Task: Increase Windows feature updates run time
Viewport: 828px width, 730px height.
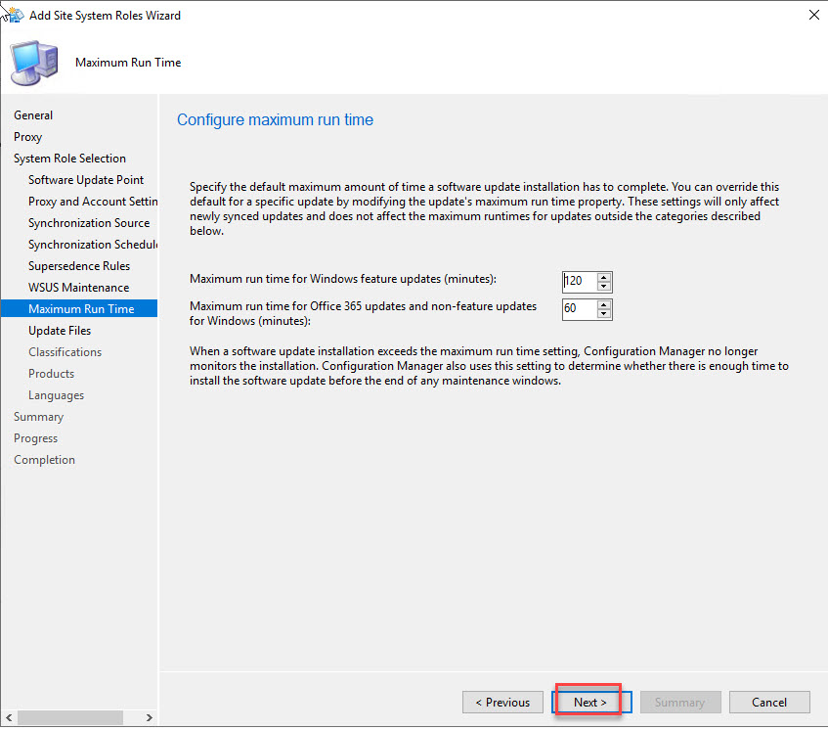Action: 604,277
